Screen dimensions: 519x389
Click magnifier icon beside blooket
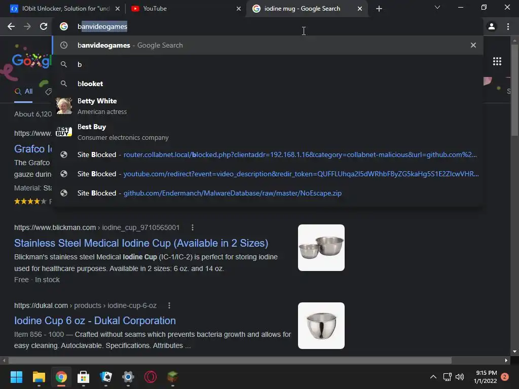[64, 84]
